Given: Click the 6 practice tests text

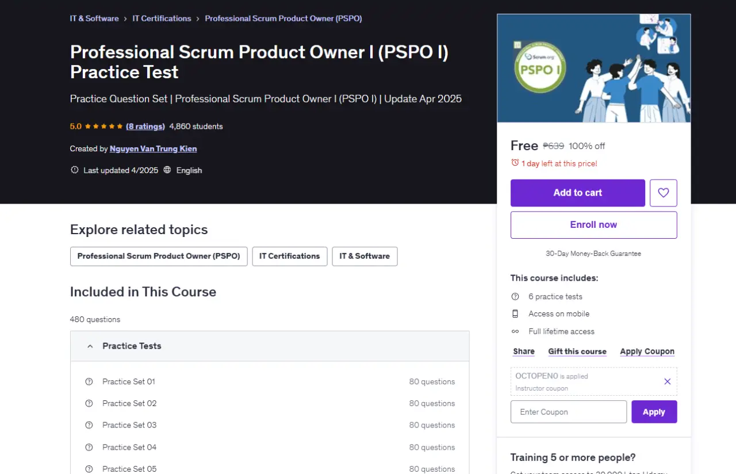Looking at the screenshot, I should coord(555,297).
